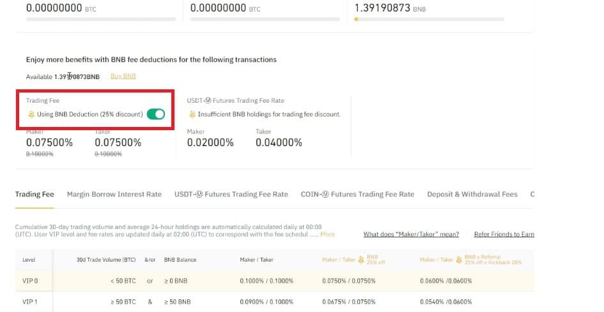
Task: Click BNB icon in 'BNB x Referral' column header
Action: pyautogui.click(x=459, y=260)
